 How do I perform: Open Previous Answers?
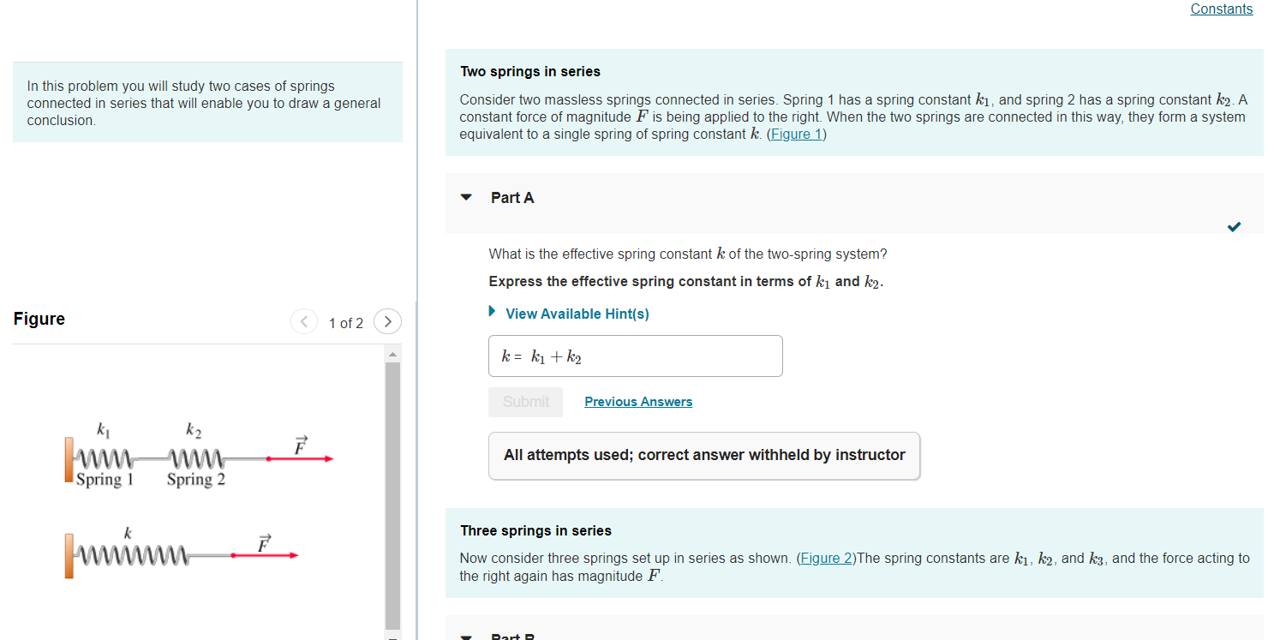(x=637, y=401)
